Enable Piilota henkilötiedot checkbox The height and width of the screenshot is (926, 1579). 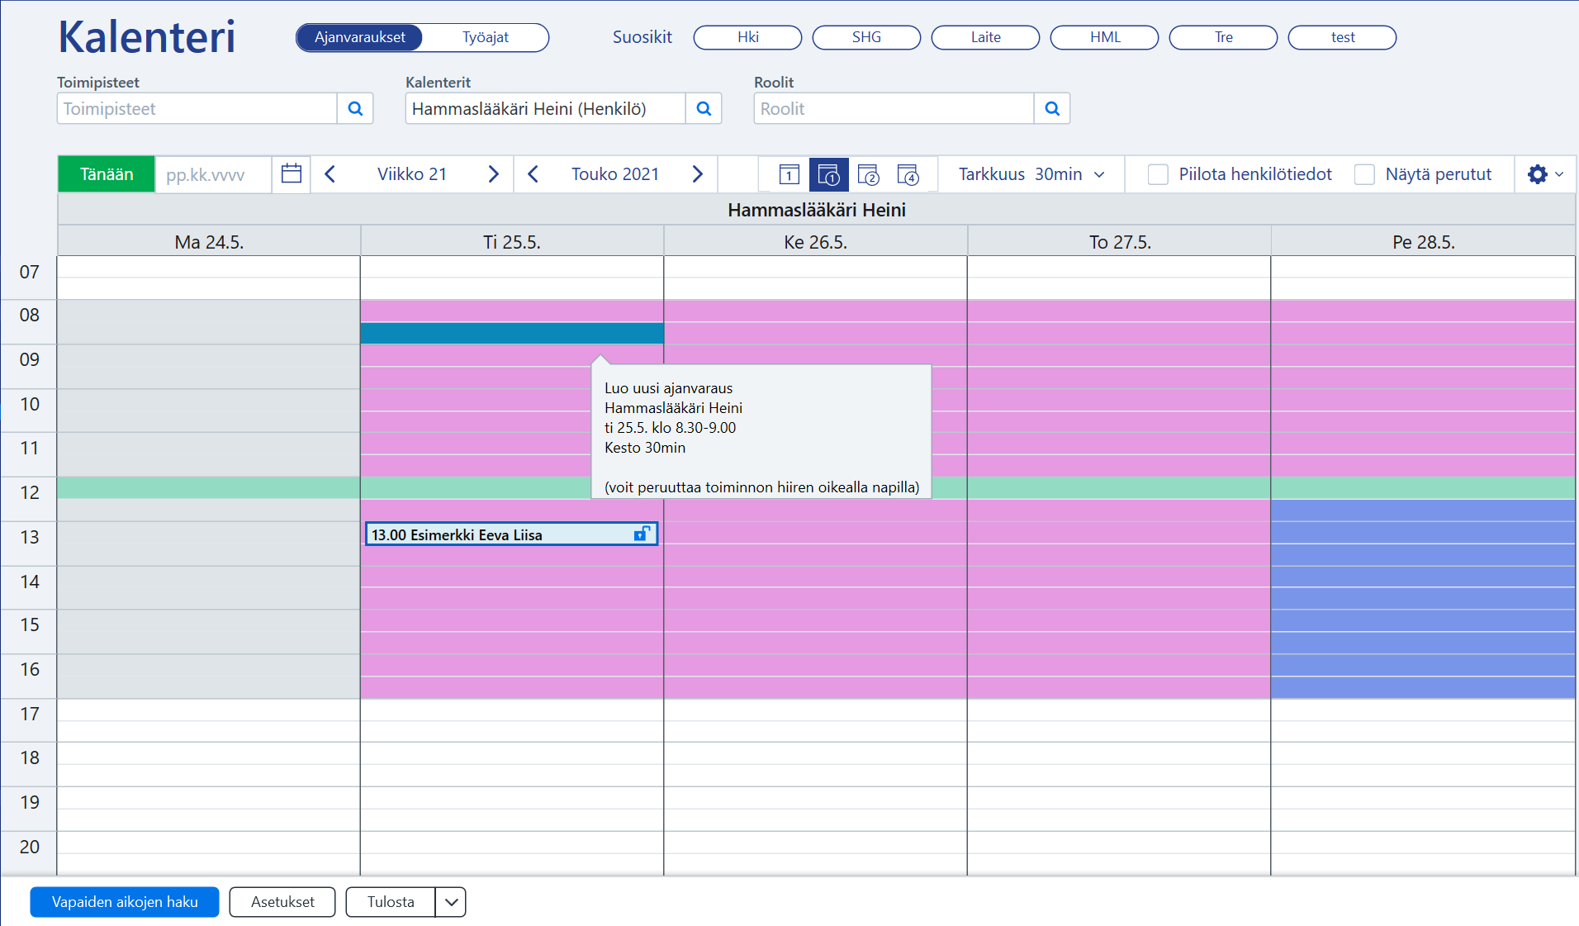1158,174
